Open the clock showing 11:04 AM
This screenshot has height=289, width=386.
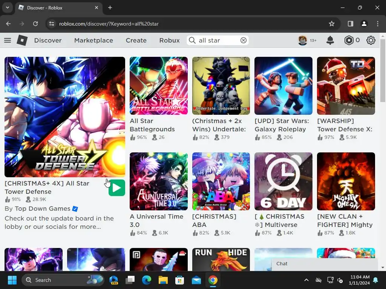click(360, 280)
